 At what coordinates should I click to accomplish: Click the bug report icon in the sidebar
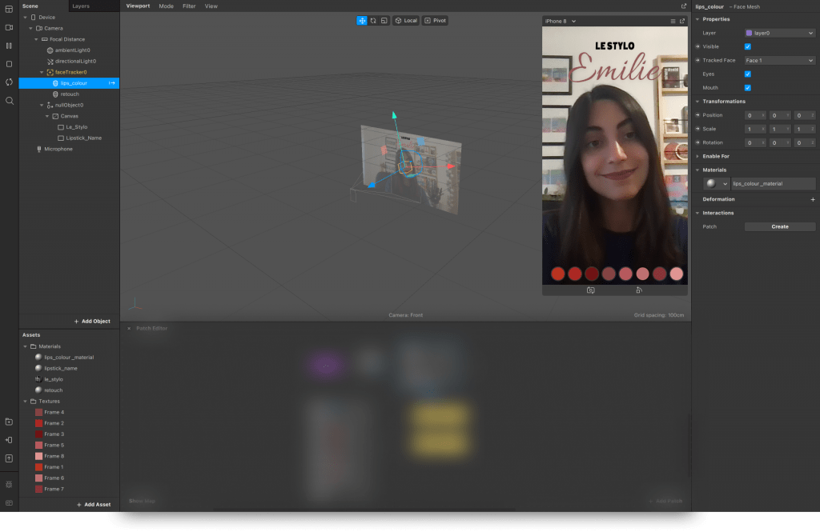click(9, 485)
